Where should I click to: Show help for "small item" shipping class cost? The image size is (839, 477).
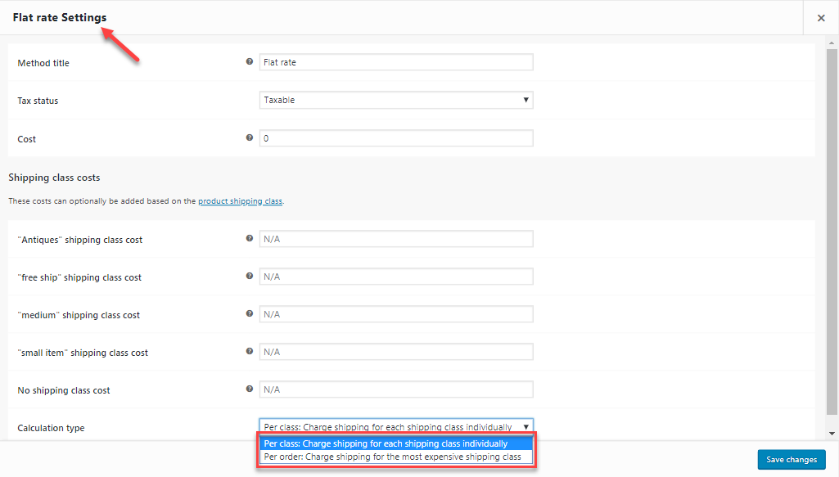point(250,351)
